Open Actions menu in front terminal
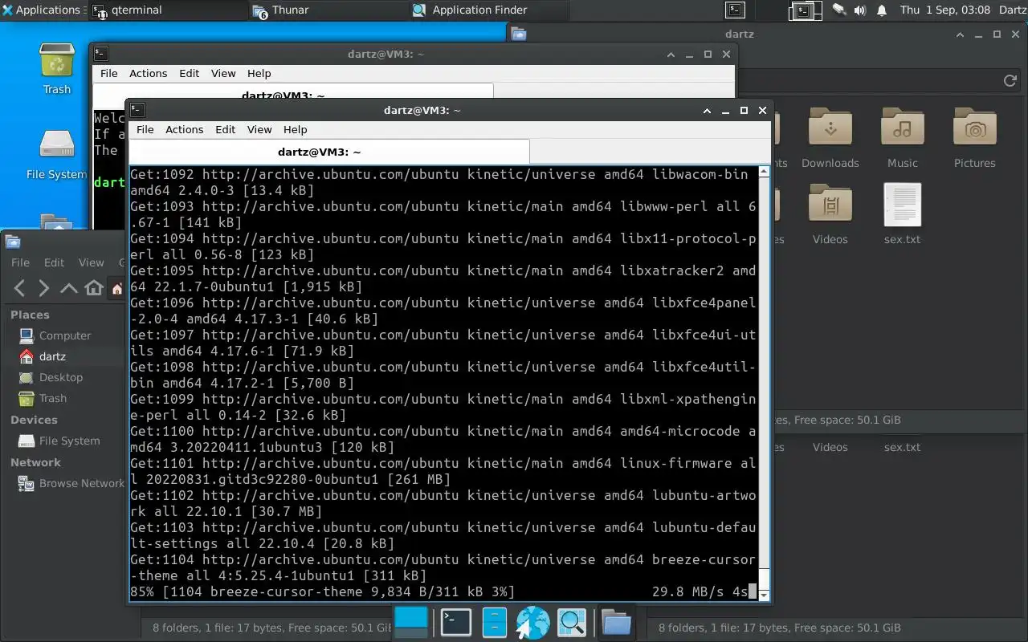The image size is (1028, 642). pyautogui.click(x=184, y=129)
